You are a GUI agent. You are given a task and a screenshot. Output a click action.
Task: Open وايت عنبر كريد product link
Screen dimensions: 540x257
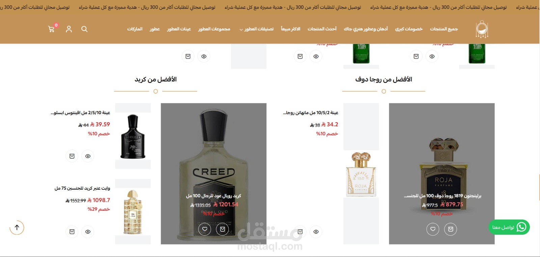82,188
